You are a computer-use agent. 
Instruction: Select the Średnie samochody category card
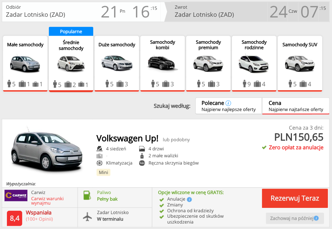tap(71, 63)
